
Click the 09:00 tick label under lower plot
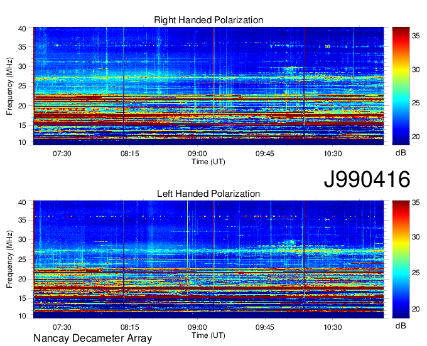coord(197,327)
